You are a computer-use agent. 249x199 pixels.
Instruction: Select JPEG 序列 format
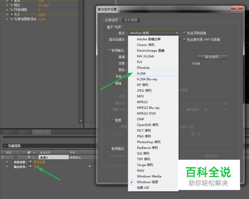pyautogui.click(x=153, y=91)
